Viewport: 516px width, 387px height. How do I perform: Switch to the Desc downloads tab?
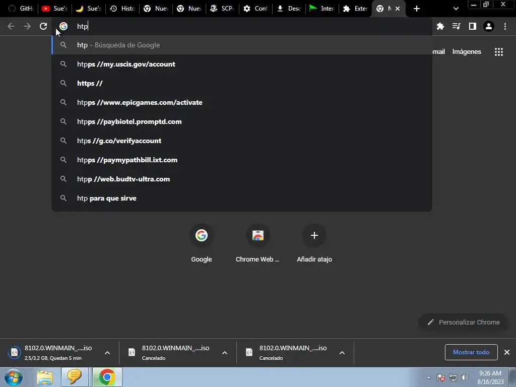click(x=289, y=9)
